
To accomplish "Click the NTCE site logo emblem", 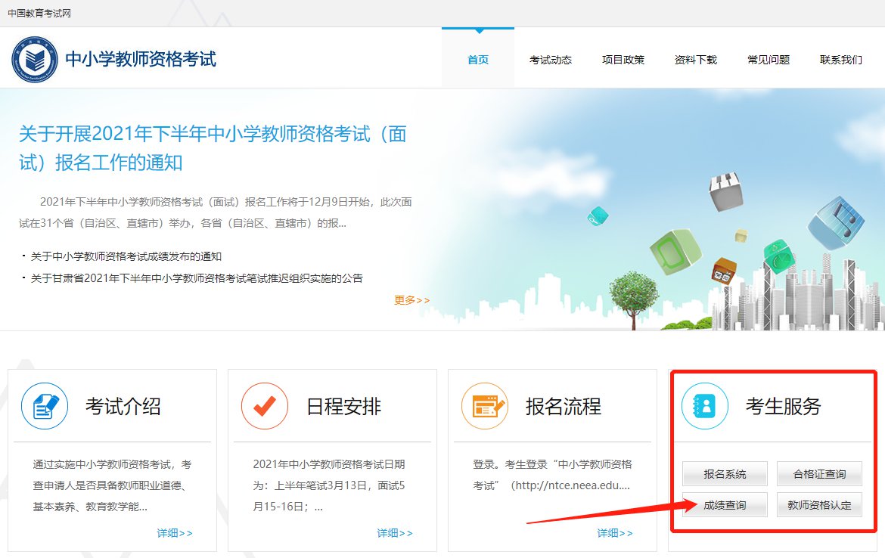I will click(34, 60).
